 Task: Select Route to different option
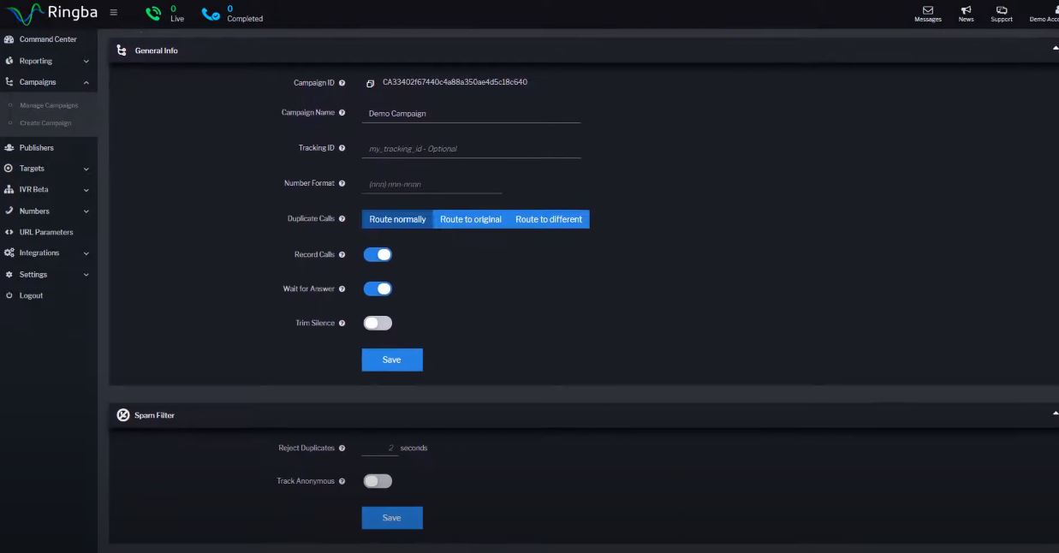(x=549, y=219)
